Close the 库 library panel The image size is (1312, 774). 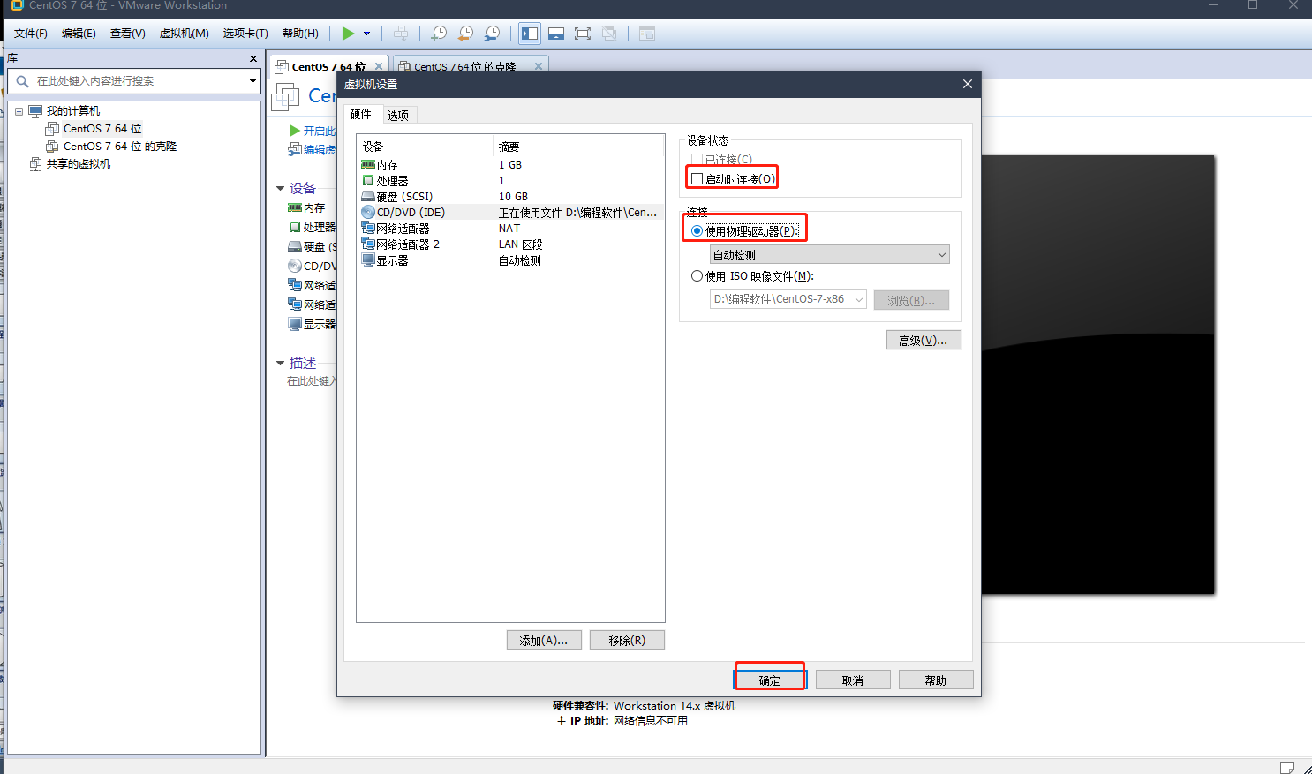(x=253, y=59)
